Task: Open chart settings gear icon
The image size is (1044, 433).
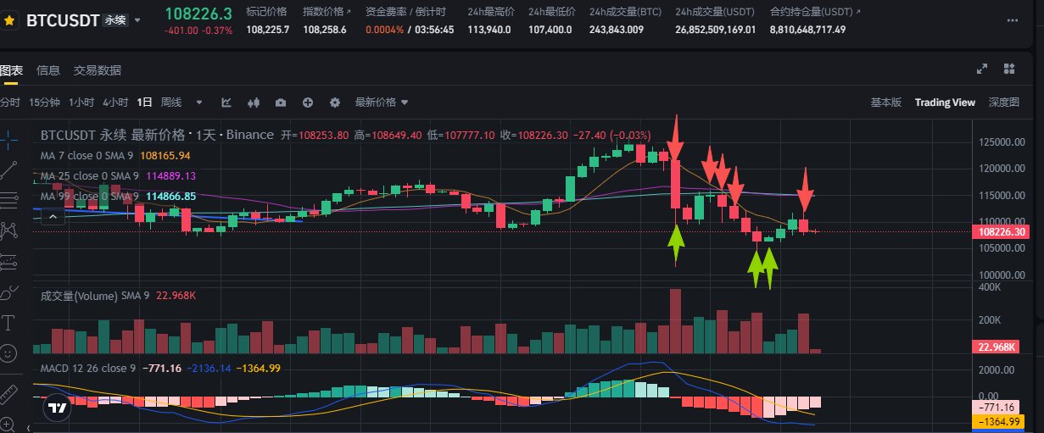Action: 335,103
